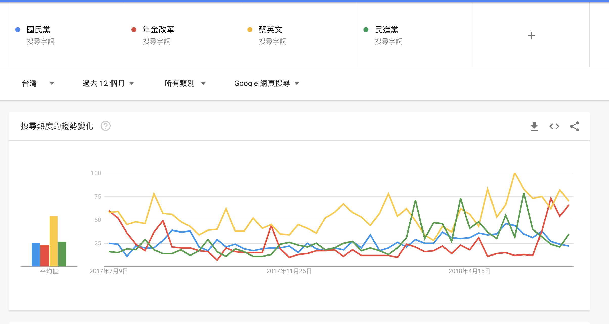
Task: Open help for 搜尋熱度的趨勢變化
Action: click(x=106, y=126)
